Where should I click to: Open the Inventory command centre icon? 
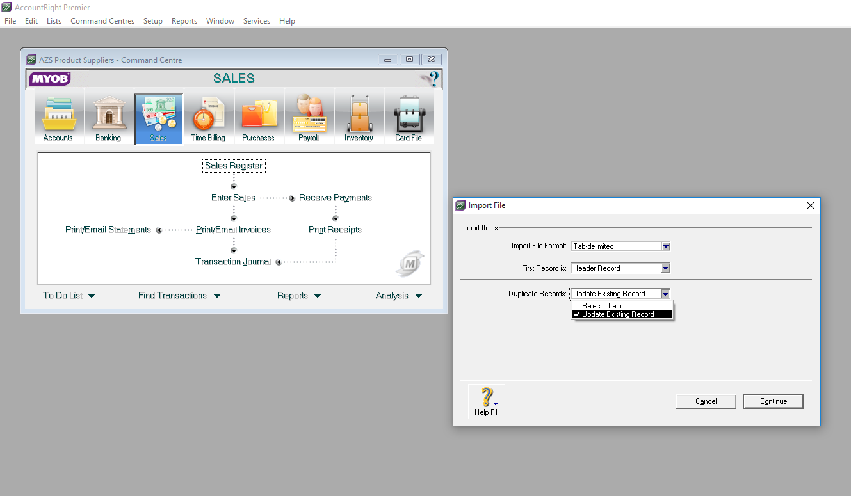click(359, 118)
